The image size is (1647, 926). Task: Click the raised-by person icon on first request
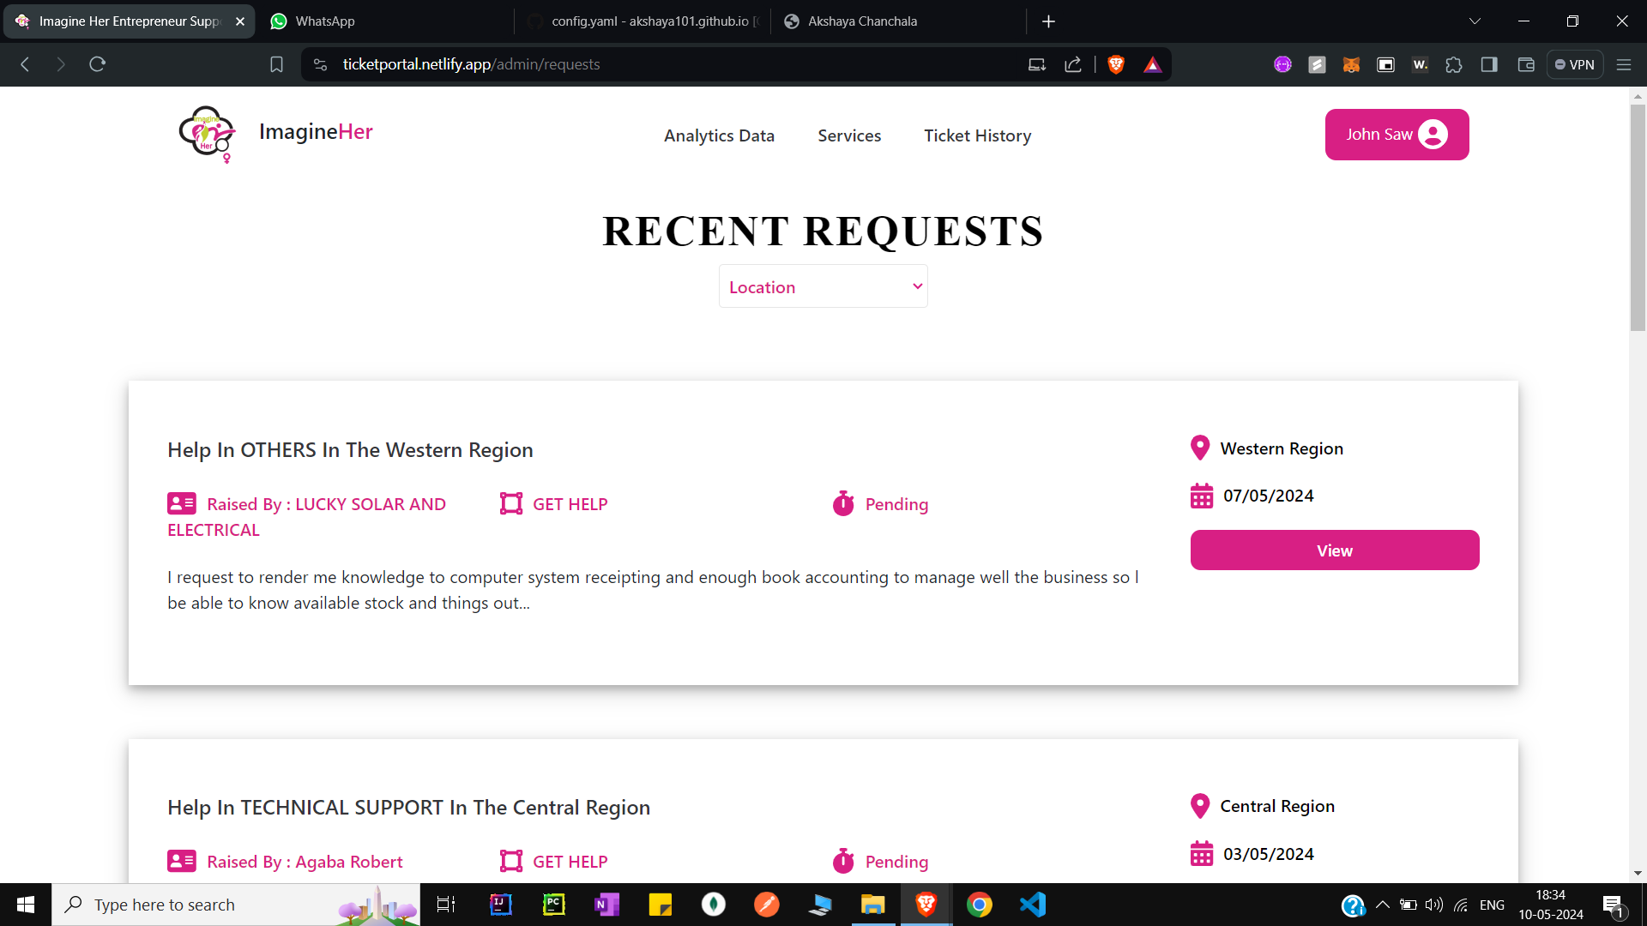point(180,503)
